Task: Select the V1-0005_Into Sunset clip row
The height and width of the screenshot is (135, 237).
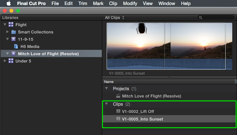Action: (x=169, y=119)
